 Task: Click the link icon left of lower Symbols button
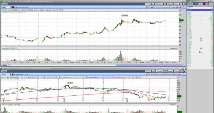coord(153,71)
